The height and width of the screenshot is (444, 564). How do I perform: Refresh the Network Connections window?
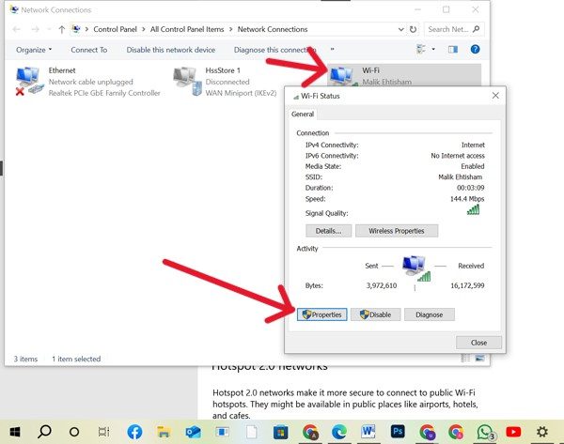(x=413, y=29)
